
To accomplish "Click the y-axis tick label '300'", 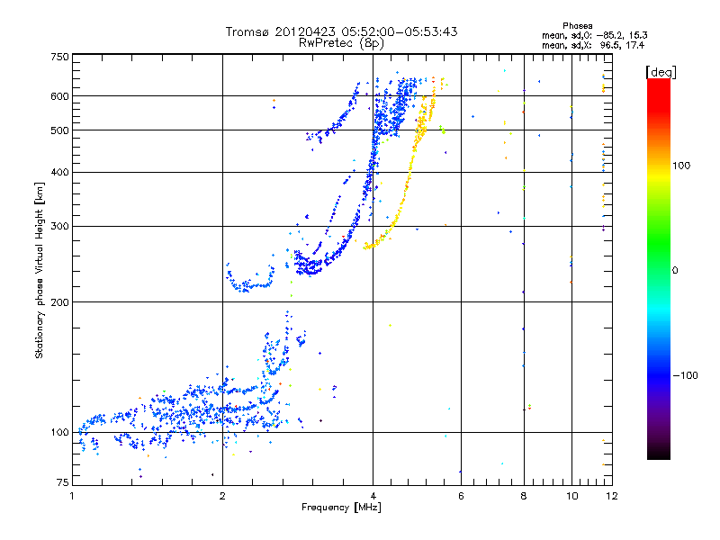I will pyautogui.click(x=59, y=227).
